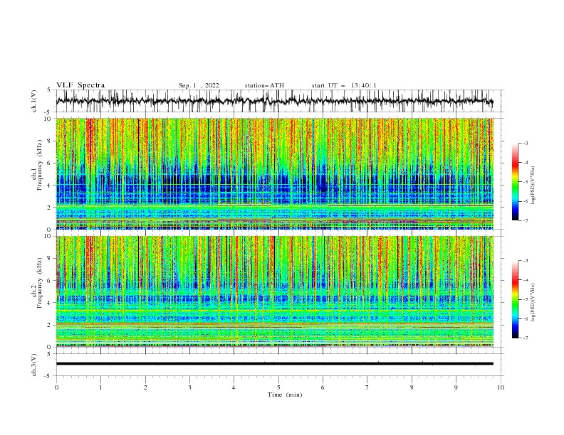Click the time-axis tick label '1'
The height and width of the screenshot is (435, 564).
100,387
